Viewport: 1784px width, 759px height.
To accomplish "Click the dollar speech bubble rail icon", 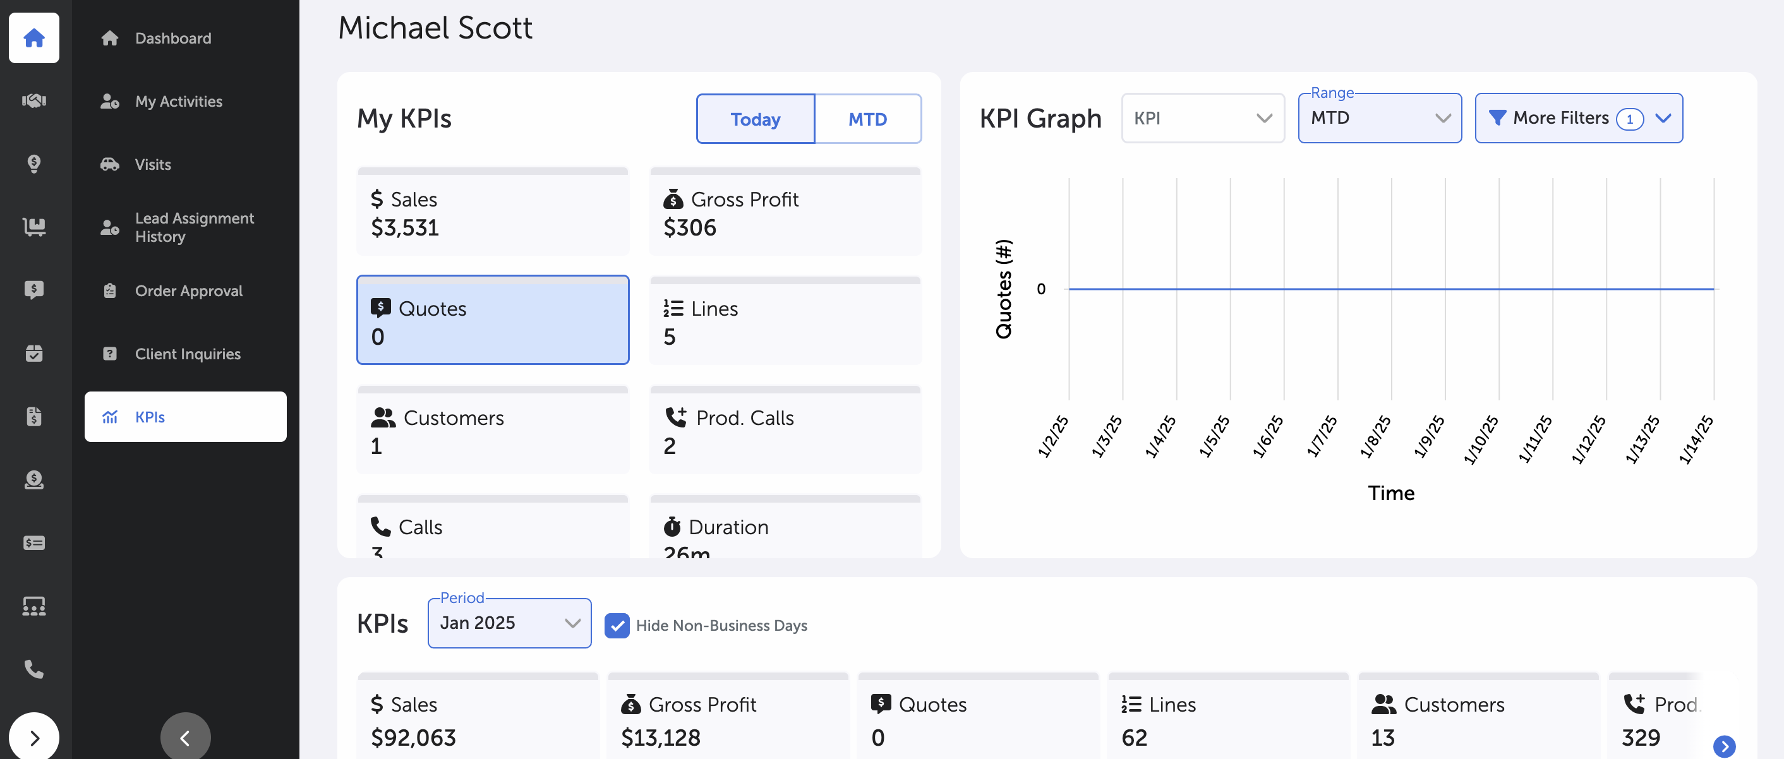I will [34, 289].
